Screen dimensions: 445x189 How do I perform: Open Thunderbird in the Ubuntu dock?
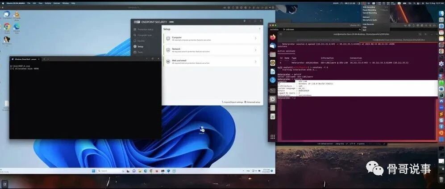pyautogui.click(x=273, y=45)
